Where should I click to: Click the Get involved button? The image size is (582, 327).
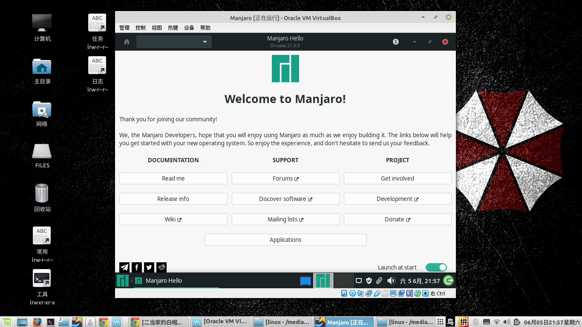[x=398, y=178]
